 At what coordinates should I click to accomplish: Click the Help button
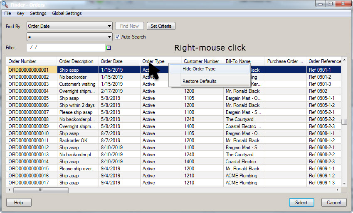tap(19, 203)
